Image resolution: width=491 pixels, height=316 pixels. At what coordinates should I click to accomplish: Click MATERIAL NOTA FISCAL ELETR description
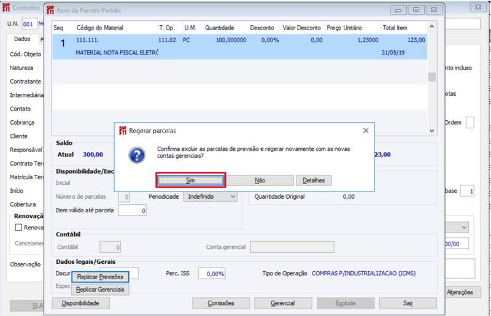pyautogui.click(x=117, y=53)
